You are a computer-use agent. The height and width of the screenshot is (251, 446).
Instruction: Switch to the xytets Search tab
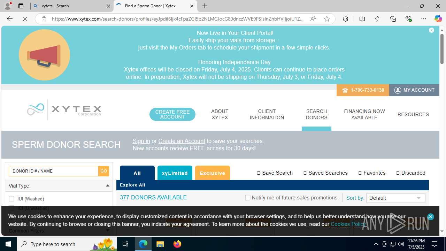tap(72, 6)
